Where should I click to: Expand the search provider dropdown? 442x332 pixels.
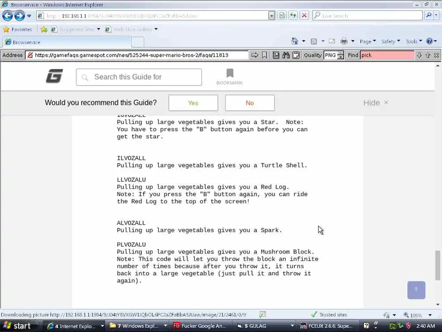(436, 15)
